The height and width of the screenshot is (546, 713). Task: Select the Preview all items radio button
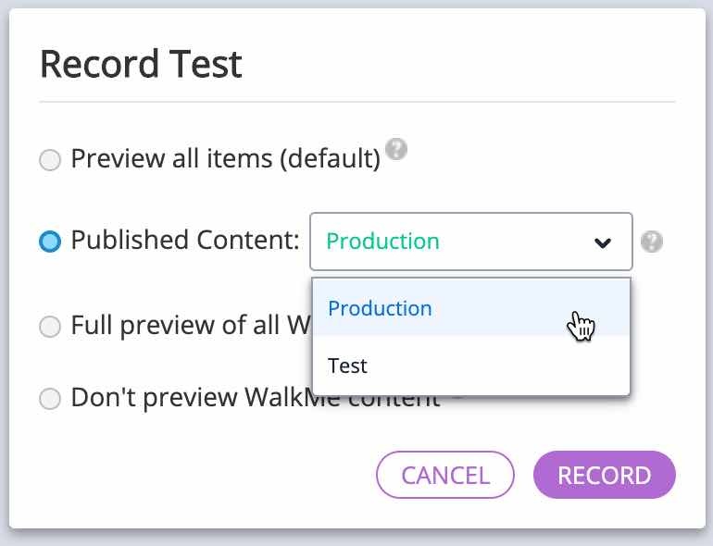click(x=50, y=159)
